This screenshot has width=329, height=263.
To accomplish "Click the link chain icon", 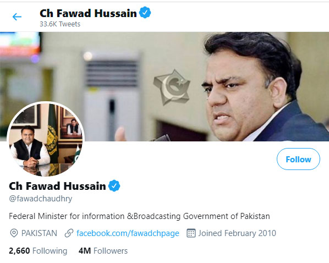I will point(69,233).
